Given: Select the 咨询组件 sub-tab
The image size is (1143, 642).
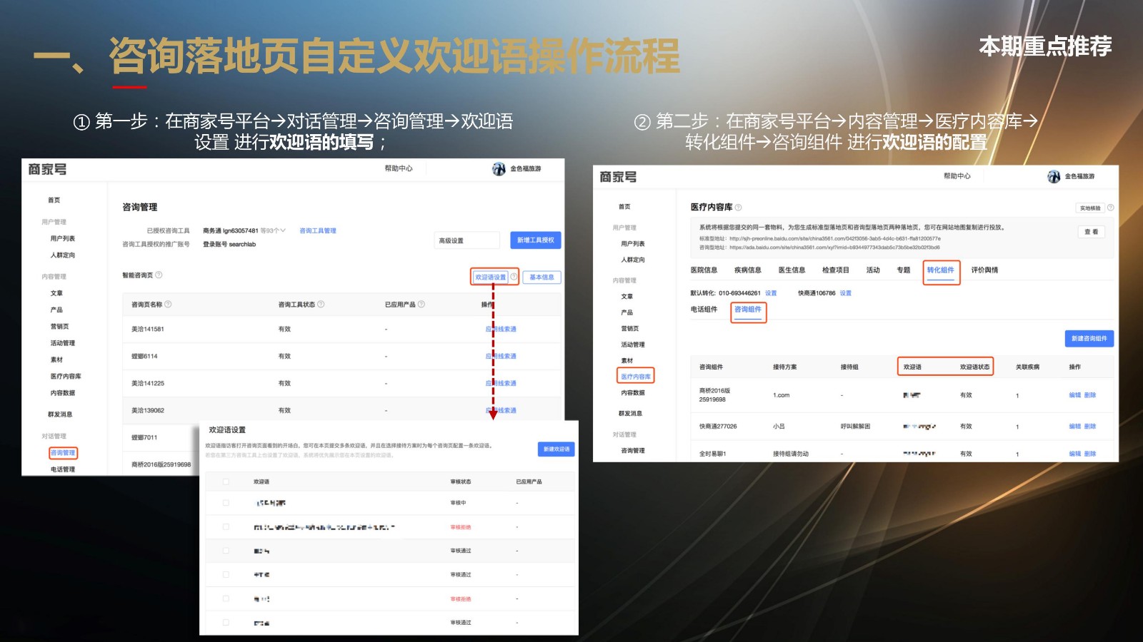Looking at the screenshot, I should click(748, 310).
